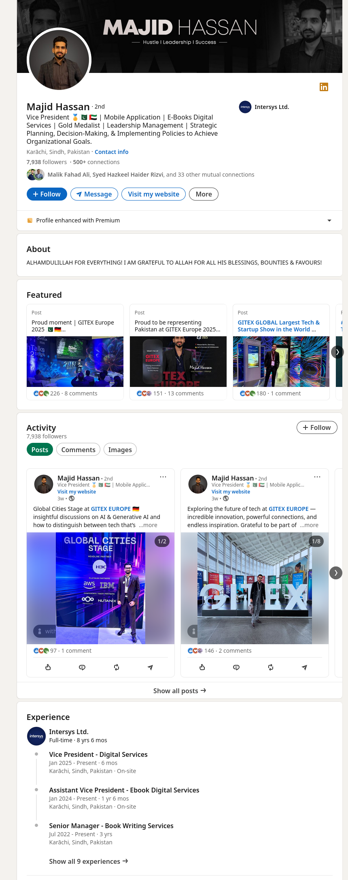Click the LinkedIn logo icon
This screenshot has width=348, height=880.
[x=324, y=87]
